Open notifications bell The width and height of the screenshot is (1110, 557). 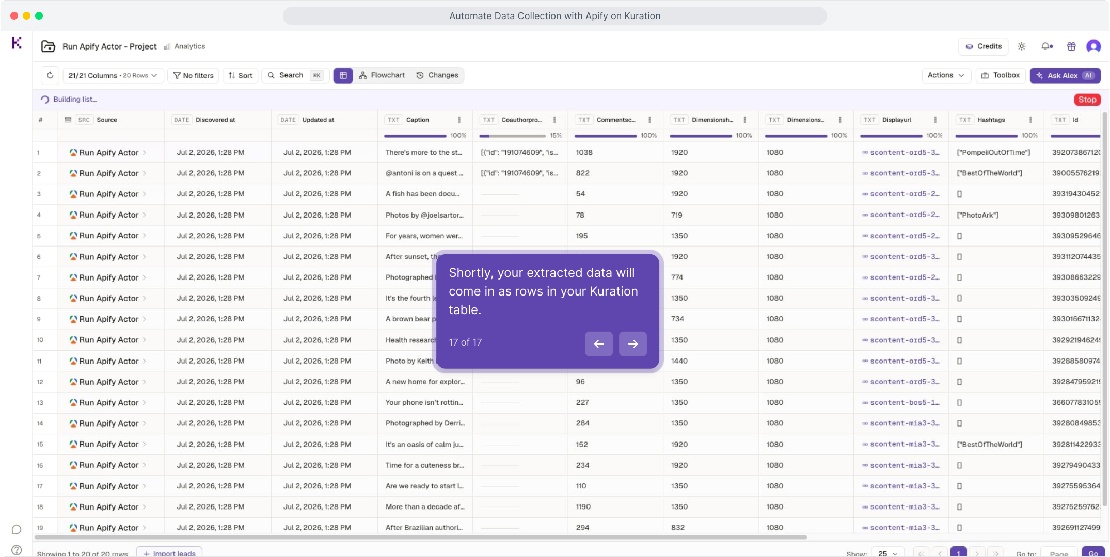1046,46
